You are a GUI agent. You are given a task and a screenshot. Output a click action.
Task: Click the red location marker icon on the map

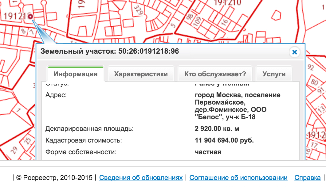tap(30, 17)
